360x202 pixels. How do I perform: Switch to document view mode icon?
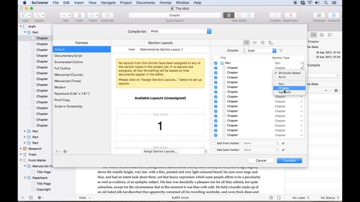pos(229,15)
